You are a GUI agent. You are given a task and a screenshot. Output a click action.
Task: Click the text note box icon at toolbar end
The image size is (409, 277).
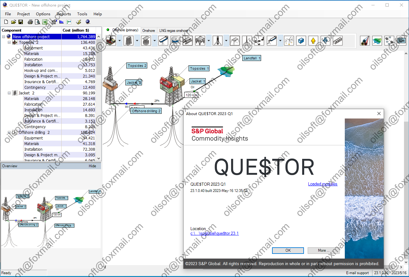tap(401, 41)
